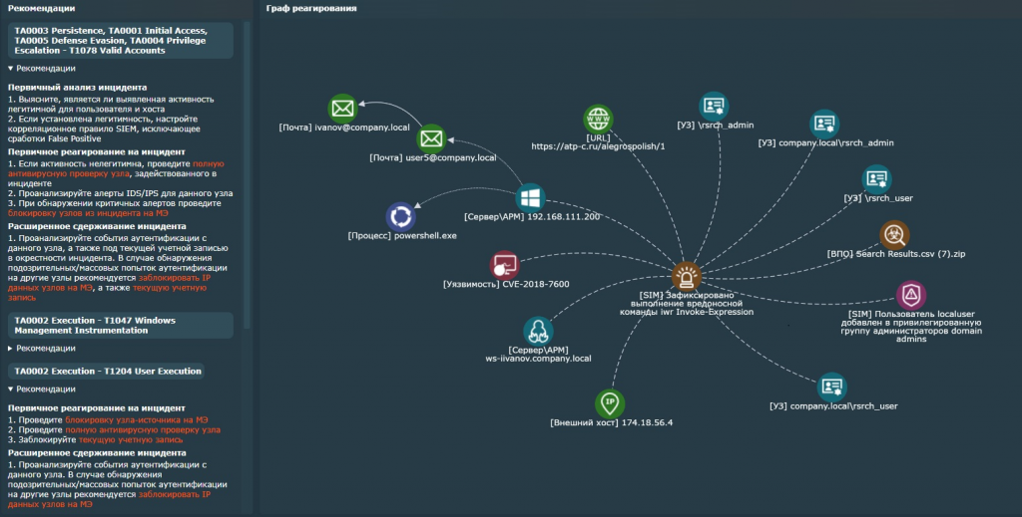This screenshot has width=1022, height=517.
Task: Click external host 174.18.56.4 IP icon
Action: [x=610, y=403]
